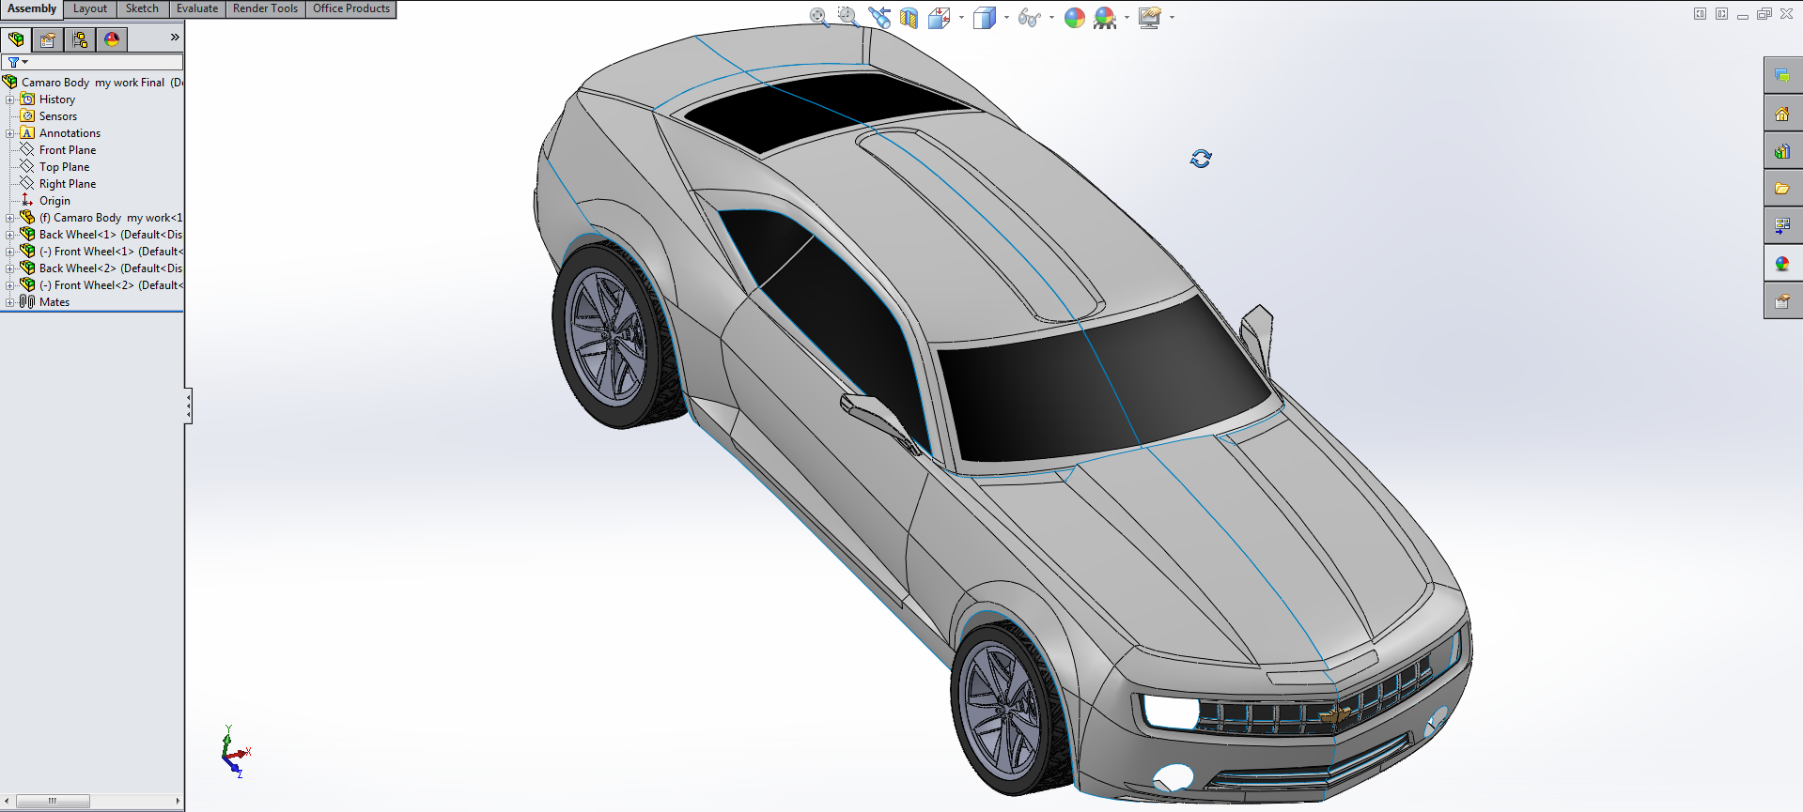The height and width of the screenshot is (812, 1803).
Task: Select the History label in tree
Action: pyautogui.click(x=57, y=100)
